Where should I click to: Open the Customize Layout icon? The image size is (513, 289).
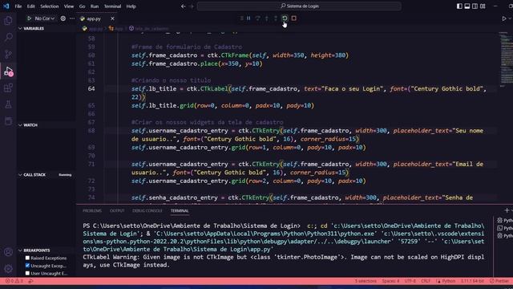(483, 6)
